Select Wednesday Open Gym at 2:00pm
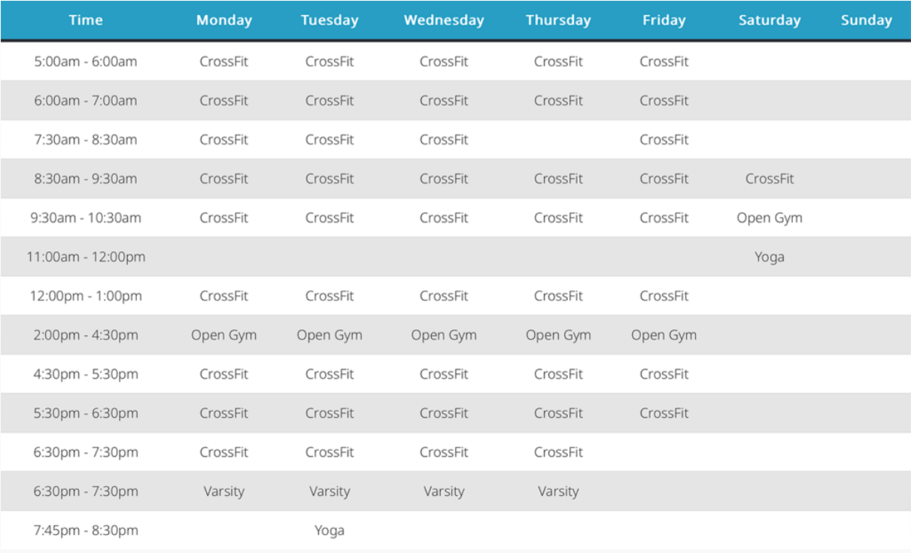This screenshot has height=553, width=911. tap(444, 335)
